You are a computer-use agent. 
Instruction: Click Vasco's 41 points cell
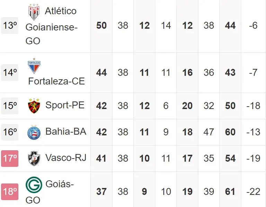[101, 159]
